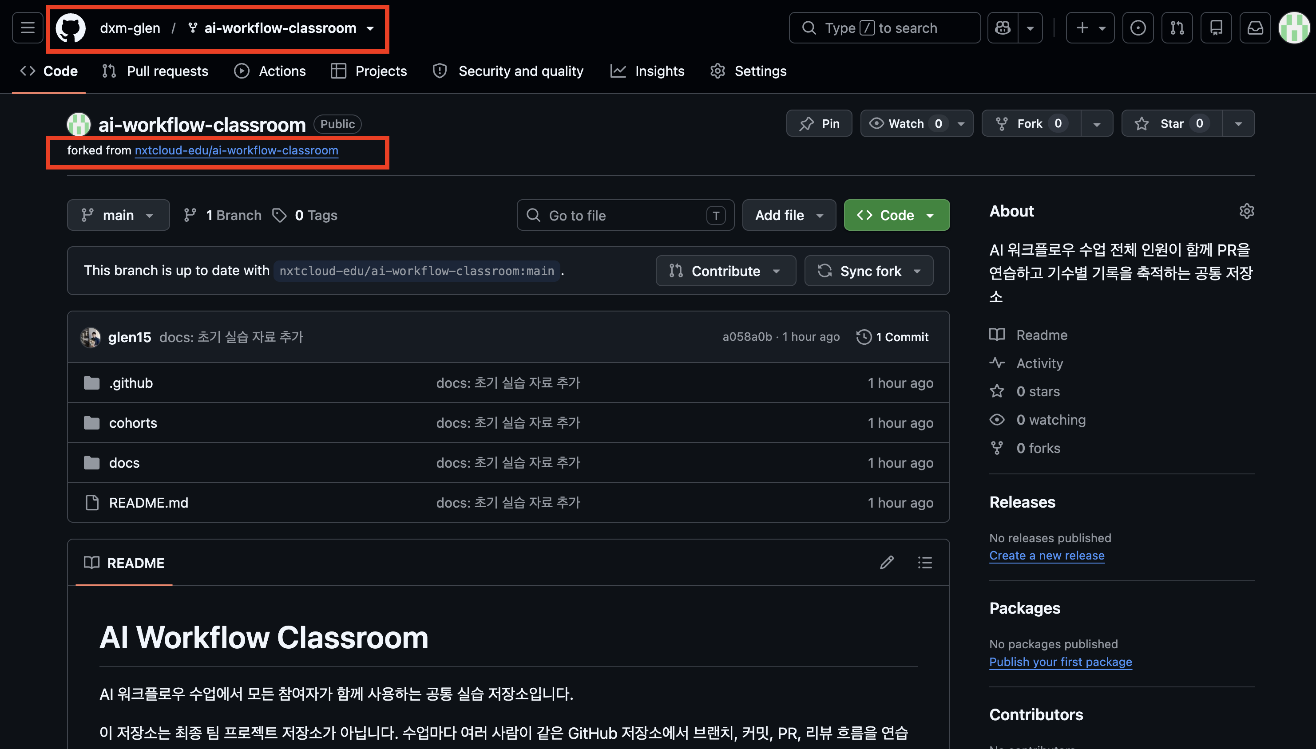Screen dimensions: 1316x749
Task: Open the cohorts folder
Action: pos(133,423)
